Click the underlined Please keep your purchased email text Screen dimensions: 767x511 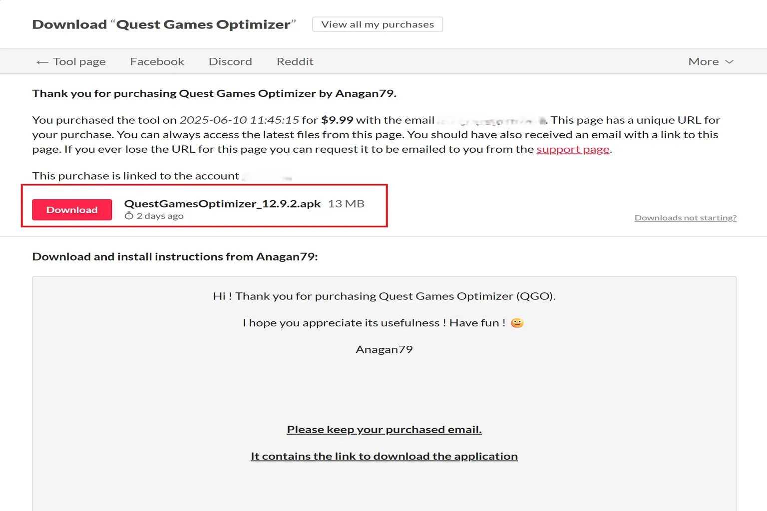tap(383, 429)
